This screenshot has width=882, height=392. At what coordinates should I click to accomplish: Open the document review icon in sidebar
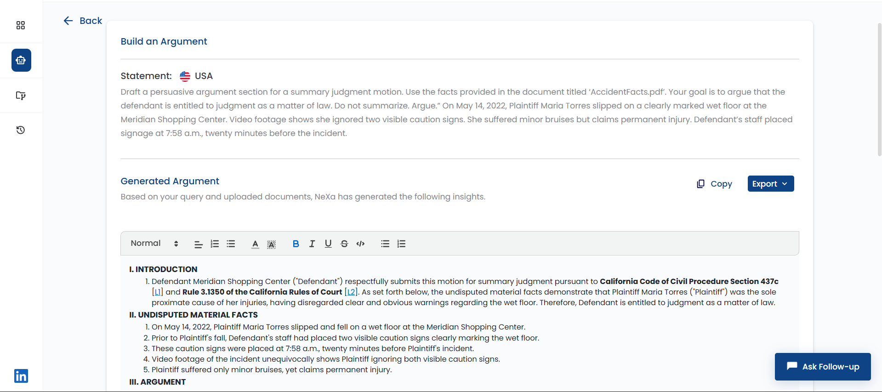(21, 96)
